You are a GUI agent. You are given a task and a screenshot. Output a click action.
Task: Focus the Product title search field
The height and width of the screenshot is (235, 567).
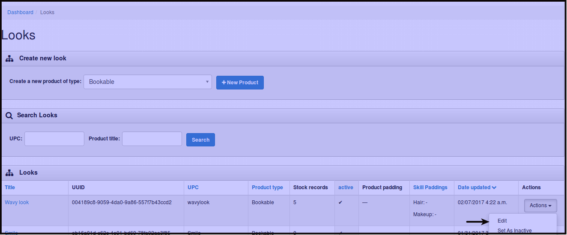click(152, 139)
